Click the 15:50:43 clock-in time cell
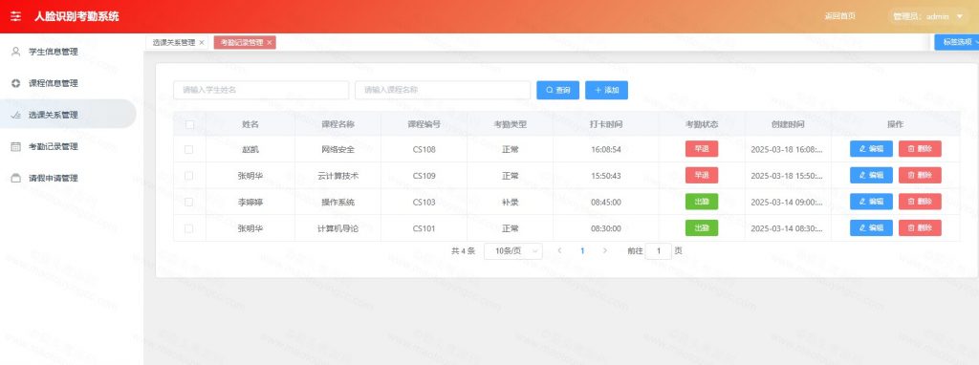 click(x=605, y=176)
